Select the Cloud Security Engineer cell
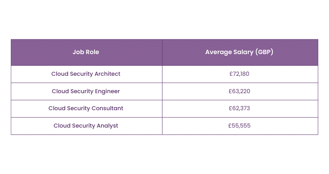 [86, 91]
